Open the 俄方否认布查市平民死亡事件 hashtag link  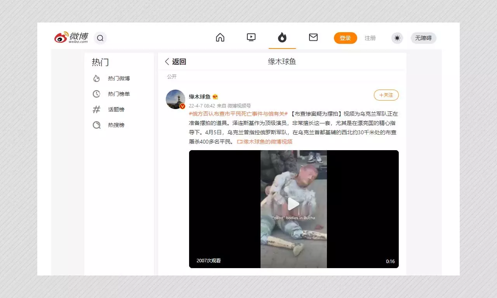tap(238, 114)
